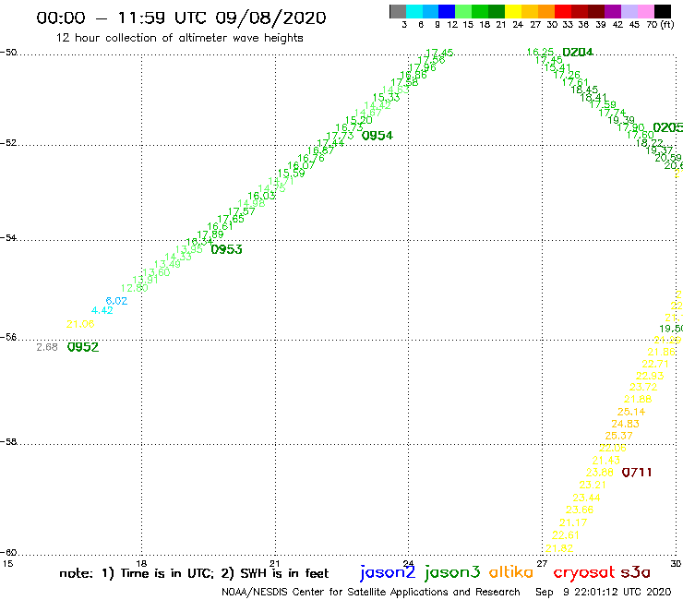The image size is (683, 600).
Task: Click the purple swatch in the color legend
Action: pos(613,11)
